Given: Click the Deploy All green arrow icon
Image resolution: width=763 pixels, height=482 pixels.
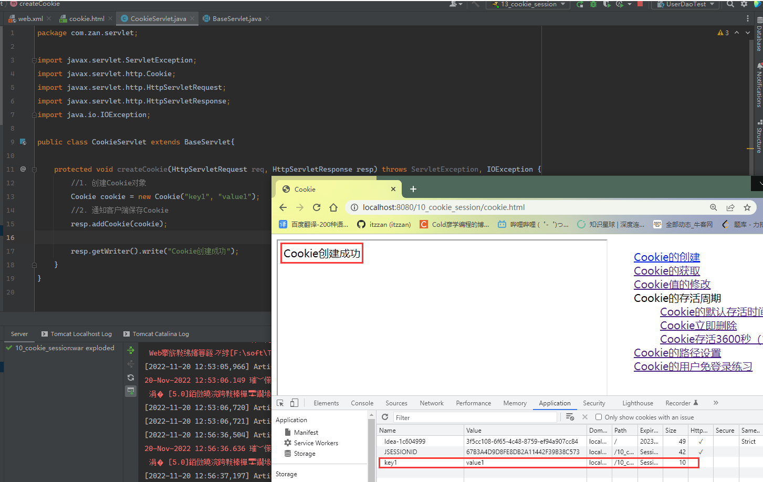Looking at the screenshot, I should click(131, 350).
